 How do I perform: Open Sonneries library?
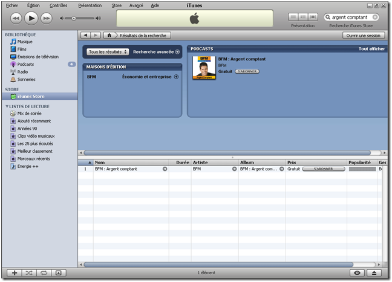click(x=26, y=79)
